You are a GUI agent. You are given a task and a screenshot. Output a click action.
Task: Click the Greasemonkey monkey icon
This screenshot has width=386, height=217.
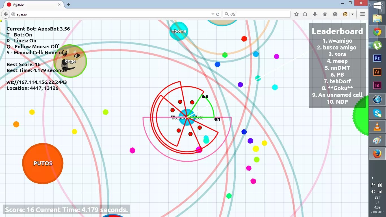345,14
